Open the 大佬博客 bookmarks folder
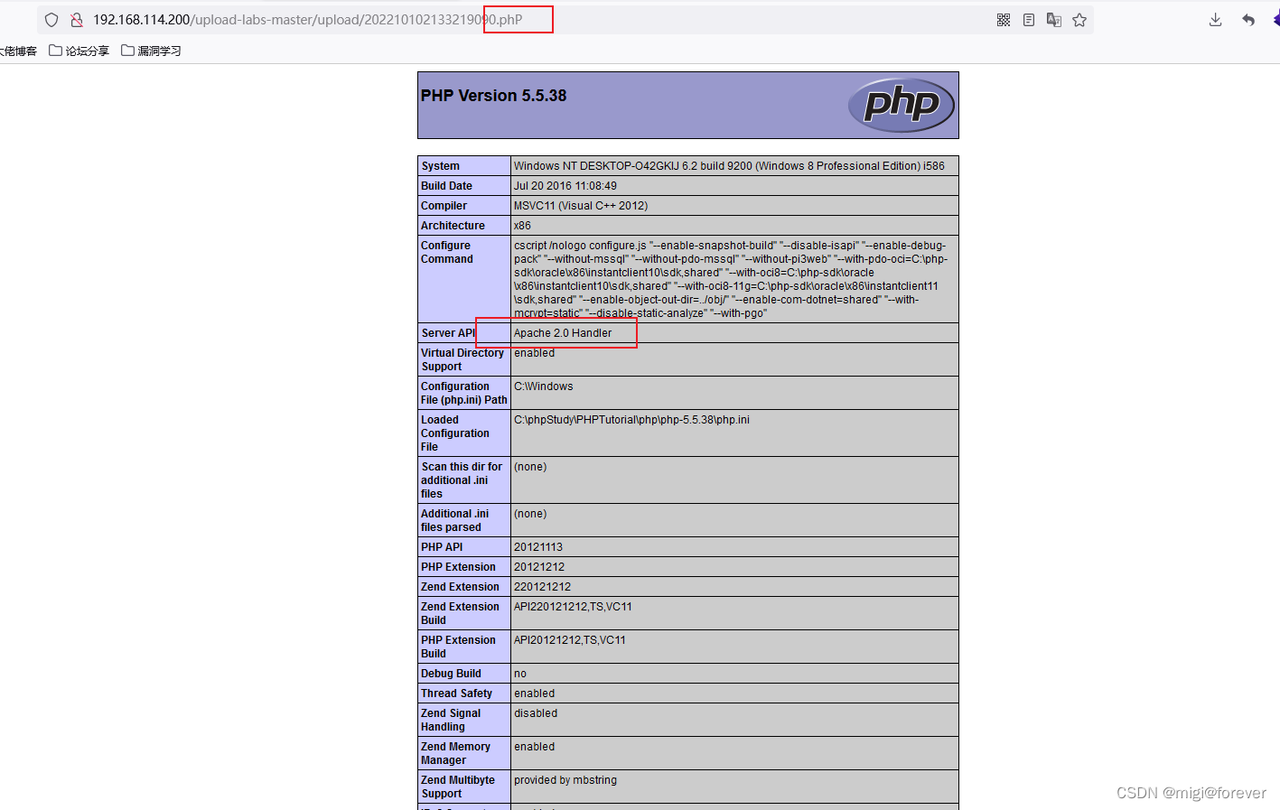This screenshot has width=1280, height=810. [18, 51]
